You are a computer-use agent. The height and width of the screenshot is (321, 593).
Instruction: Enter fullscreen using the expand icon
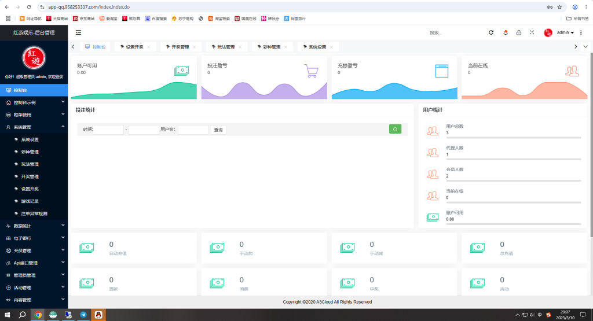(x=532, y=32)
